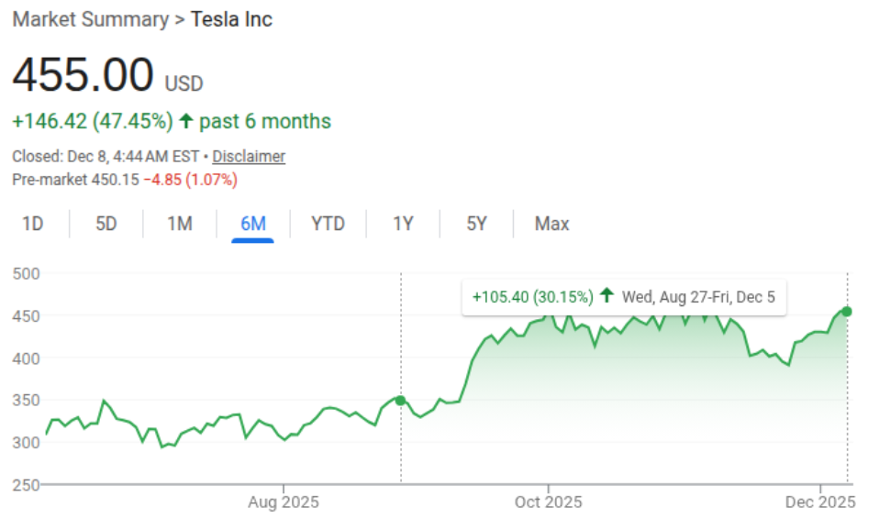Click the Dec 5 endpoint dot on chart
This screenshot has width=879, height=529.
847,312
